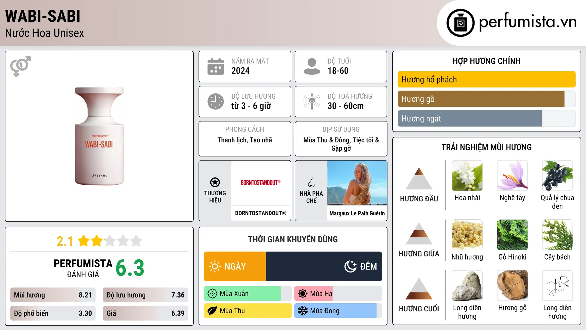Open the Gỗ Hinoki note image

point(512,235)
